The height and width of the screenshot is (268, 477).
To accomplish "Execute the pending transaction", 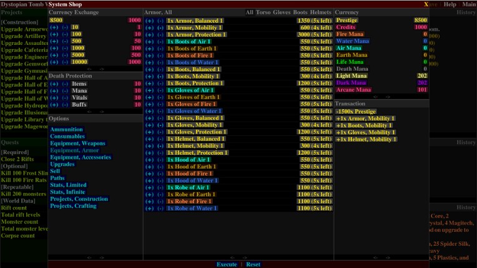I will pos(227,264).
